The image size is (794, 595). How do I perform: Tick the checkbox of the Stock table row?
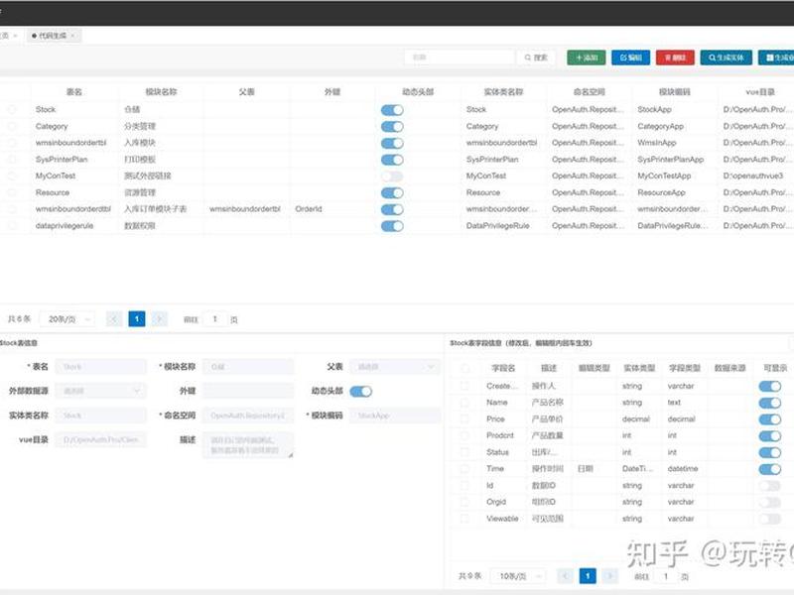point(12,109)
